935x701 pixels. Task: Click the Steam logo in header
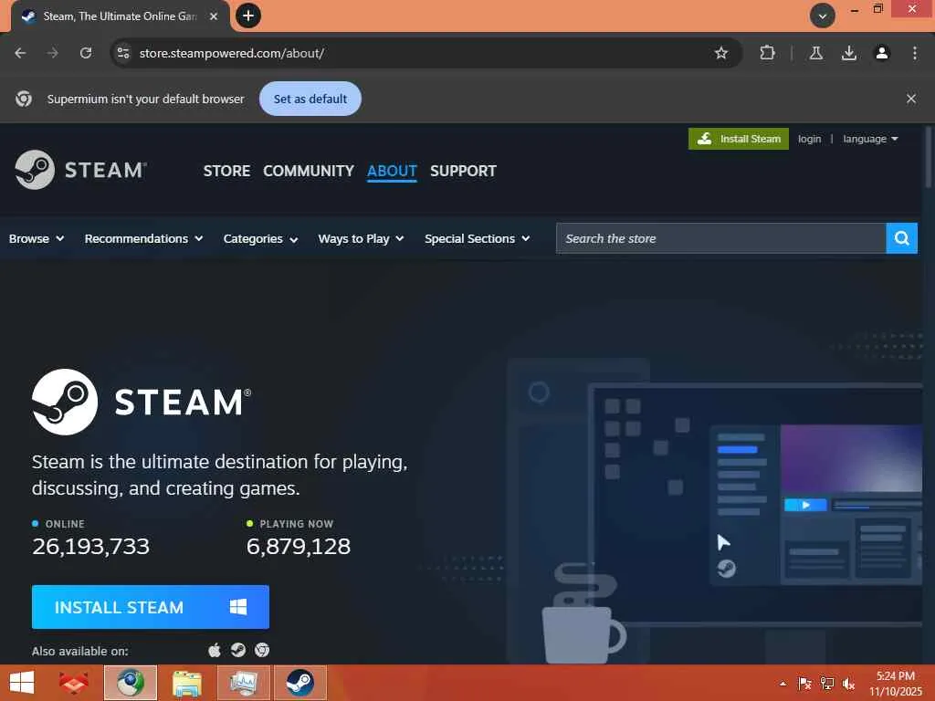coord(80,170)
